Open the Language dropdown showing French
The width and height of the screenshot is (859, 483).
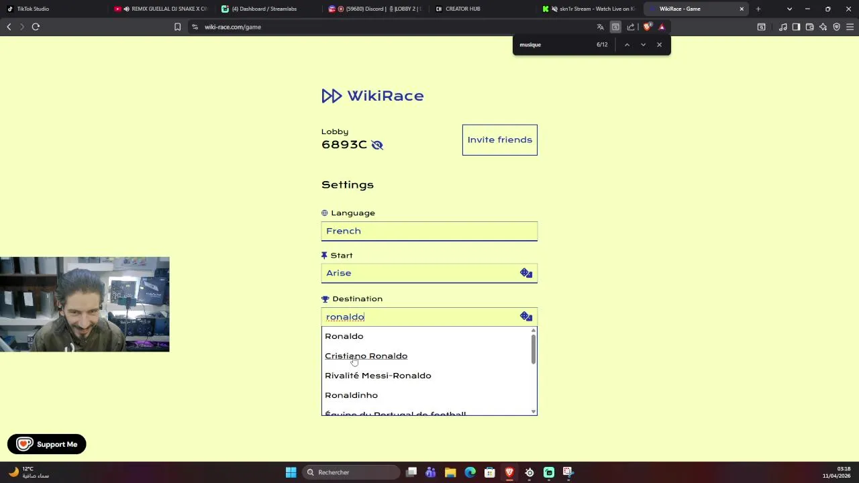click(x=429, y=231)
